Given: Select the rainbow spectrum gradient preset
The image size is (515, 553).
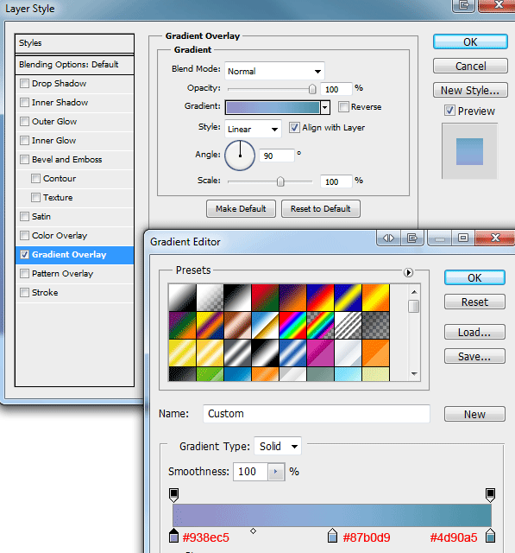Looking at the screenshot, I should [292, 325].
